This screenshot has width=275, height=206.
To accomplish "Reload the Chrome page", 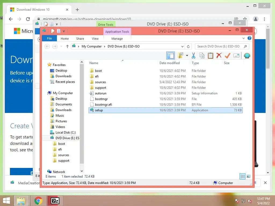I will (28, 19).
